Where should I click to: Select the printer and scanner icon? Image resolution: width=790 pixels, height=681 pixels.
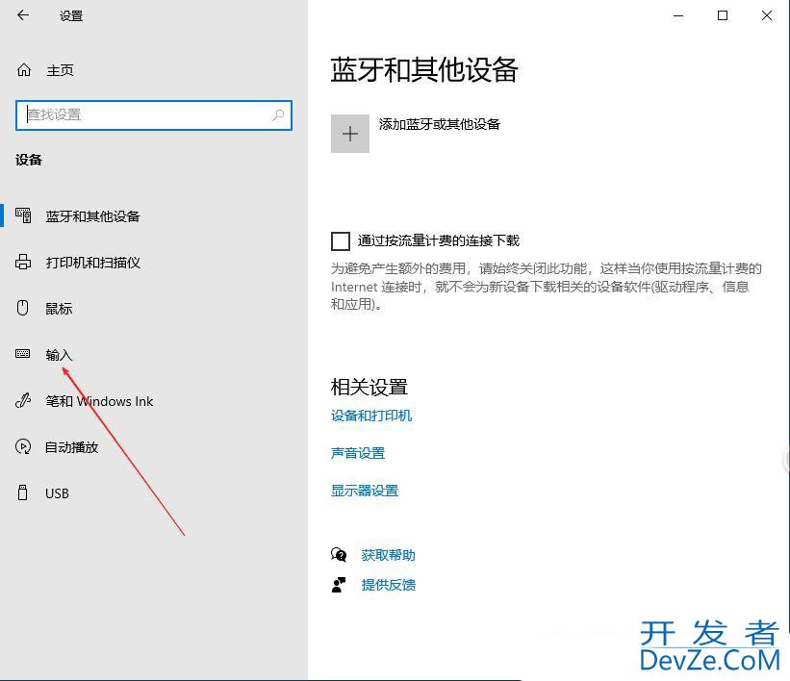(23, 262)
